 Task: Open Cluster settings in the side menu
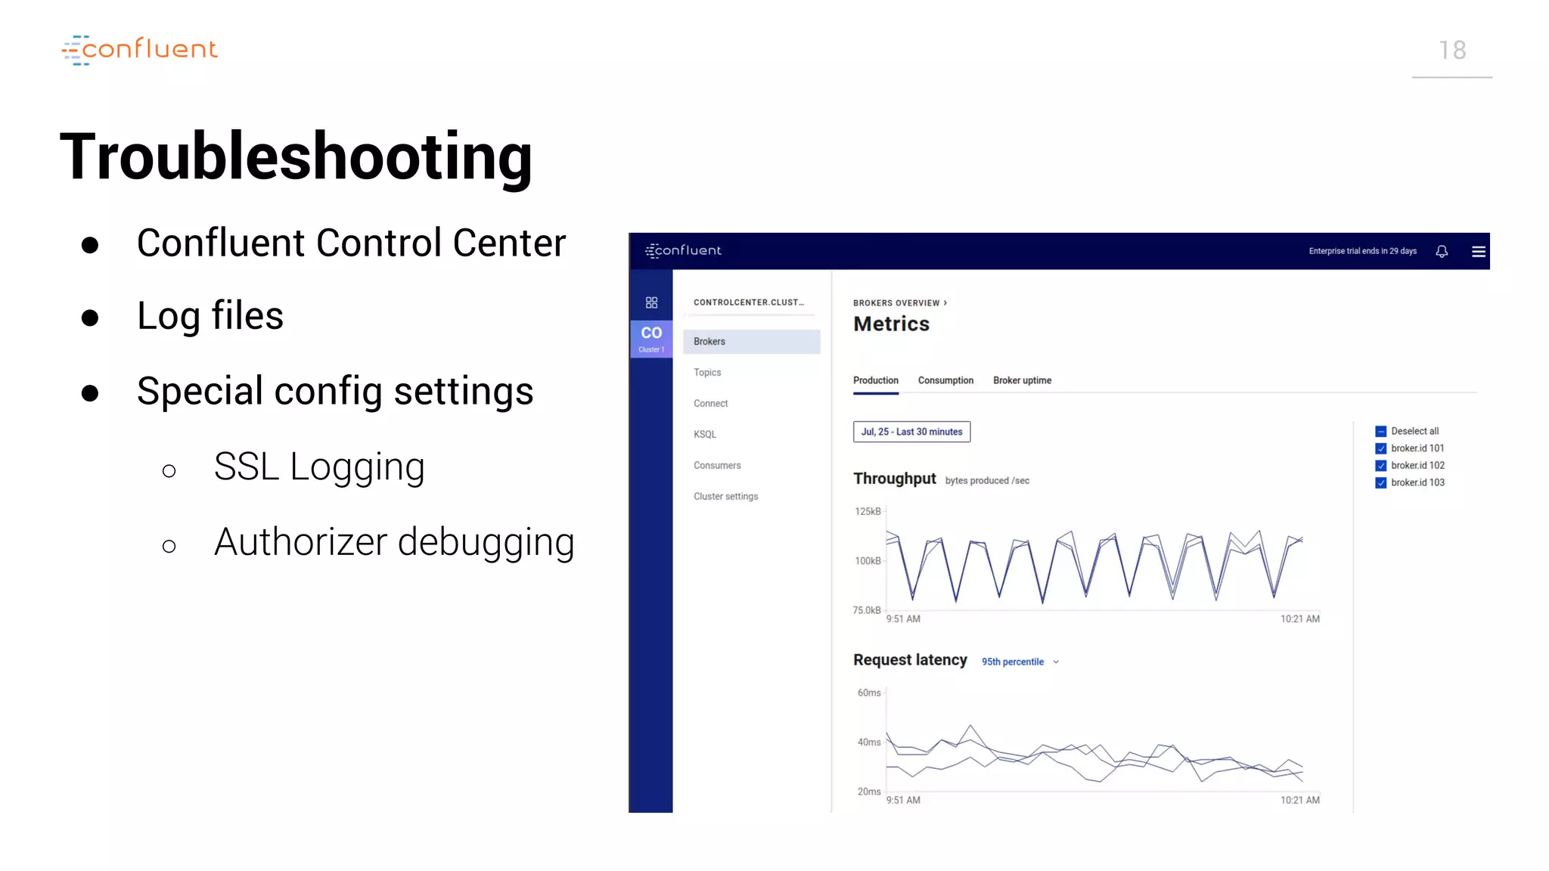pos(725,497)
